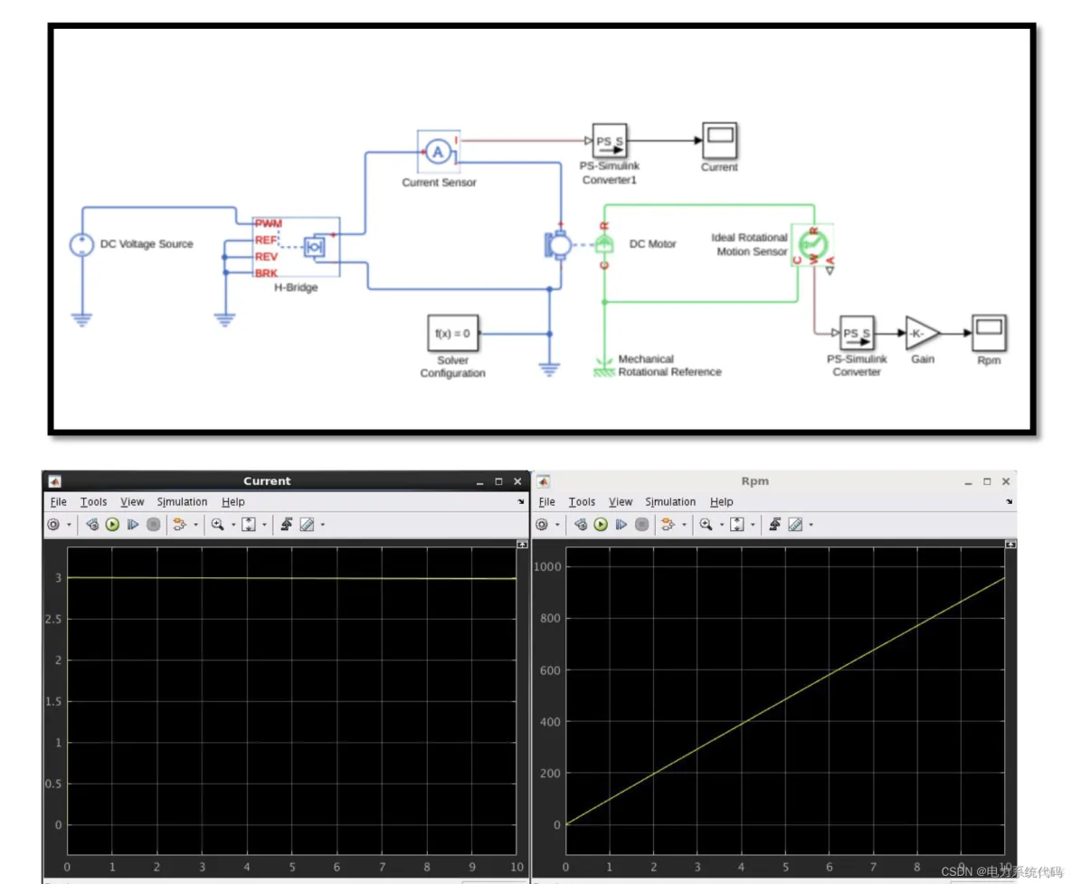Open Help menu in Rpm scope

coord(721,502)
